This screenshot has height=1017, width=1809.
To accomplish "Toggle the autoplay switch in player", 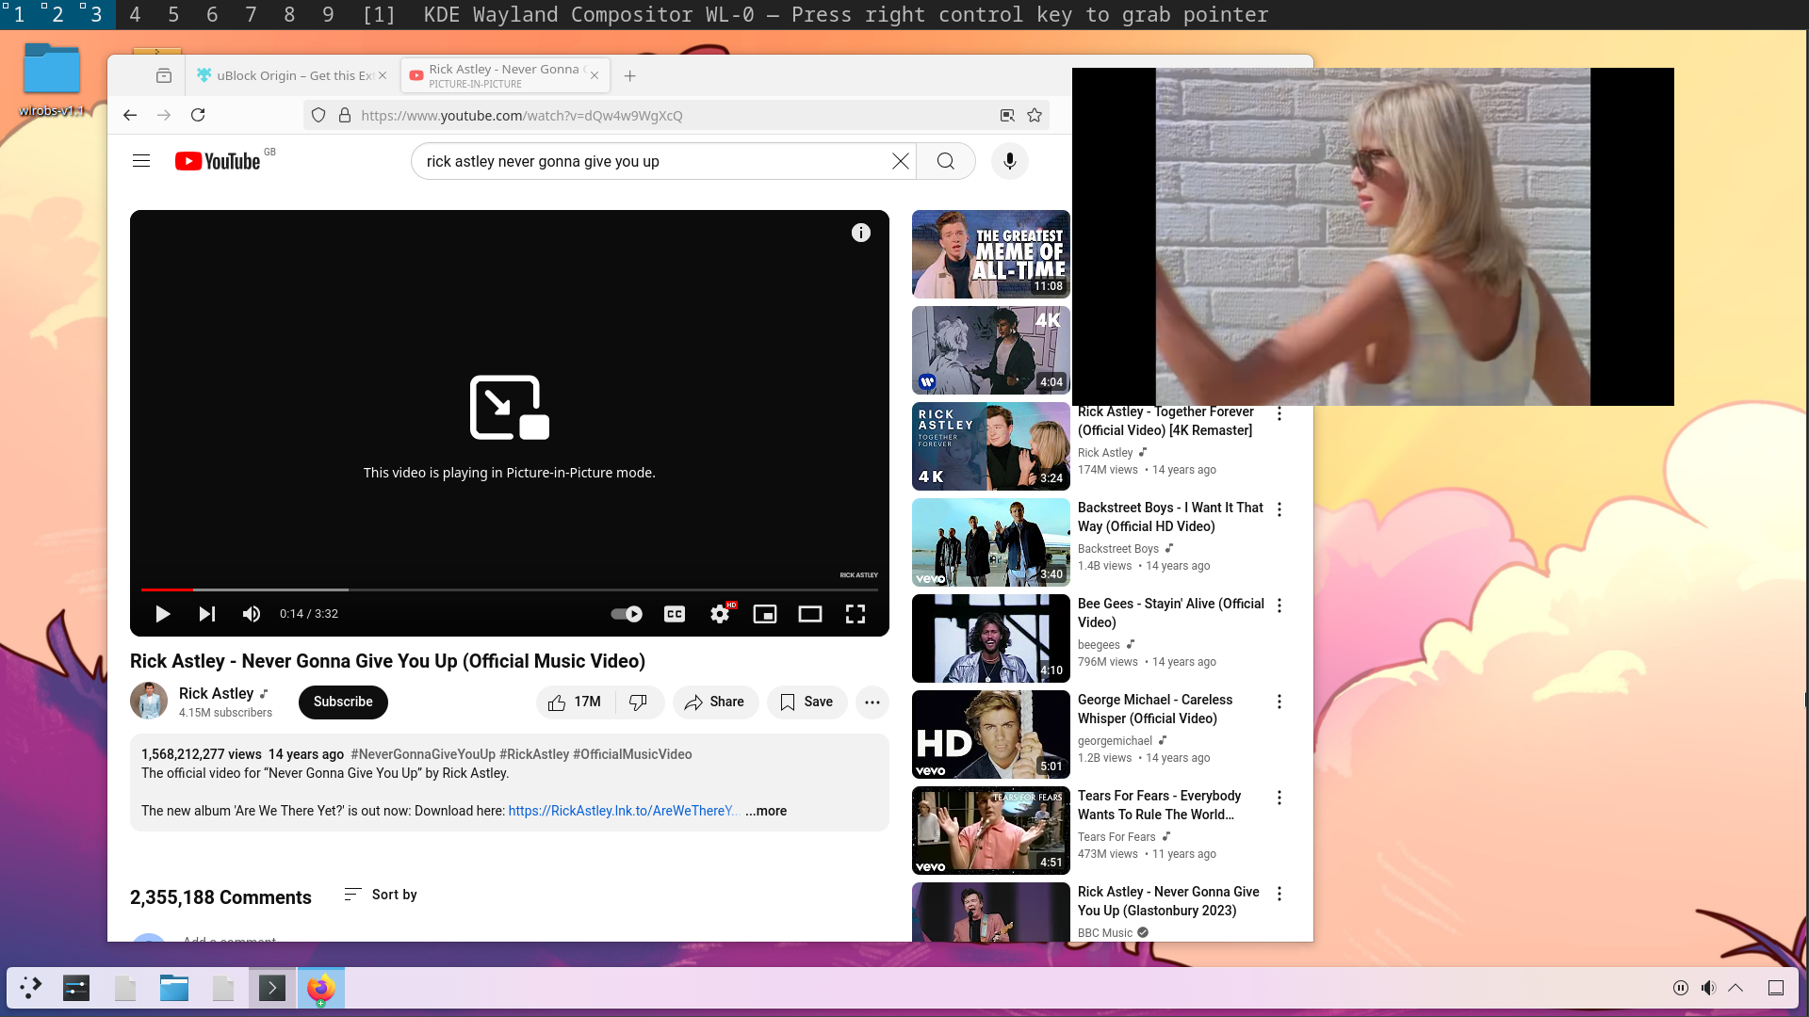I will [x=627, y=614].
